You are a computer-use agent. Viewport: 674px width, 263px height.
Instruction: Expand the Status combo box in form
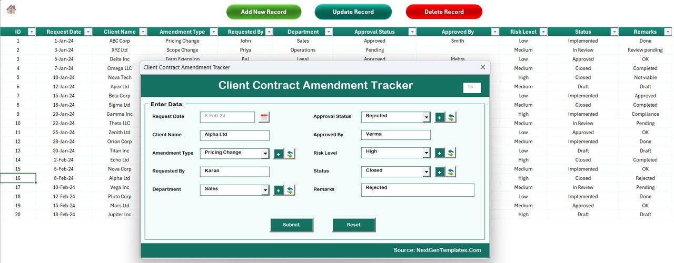(x=427, y=171)
